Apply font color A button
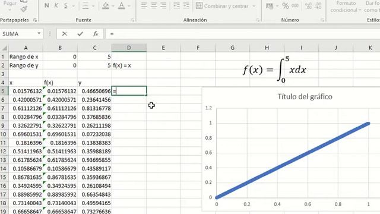 pos(121,5)
